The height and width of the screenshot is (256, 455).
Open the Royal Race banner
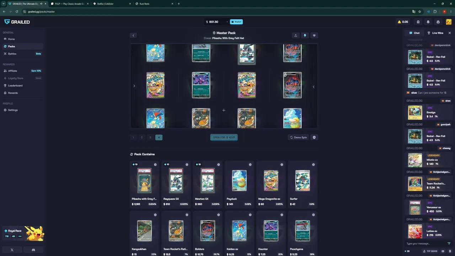[x=23, y=233]
